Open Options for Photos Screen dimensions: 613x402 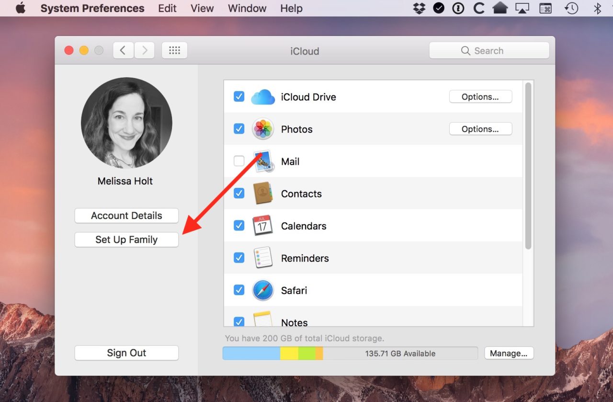click(x=480, y=129)
